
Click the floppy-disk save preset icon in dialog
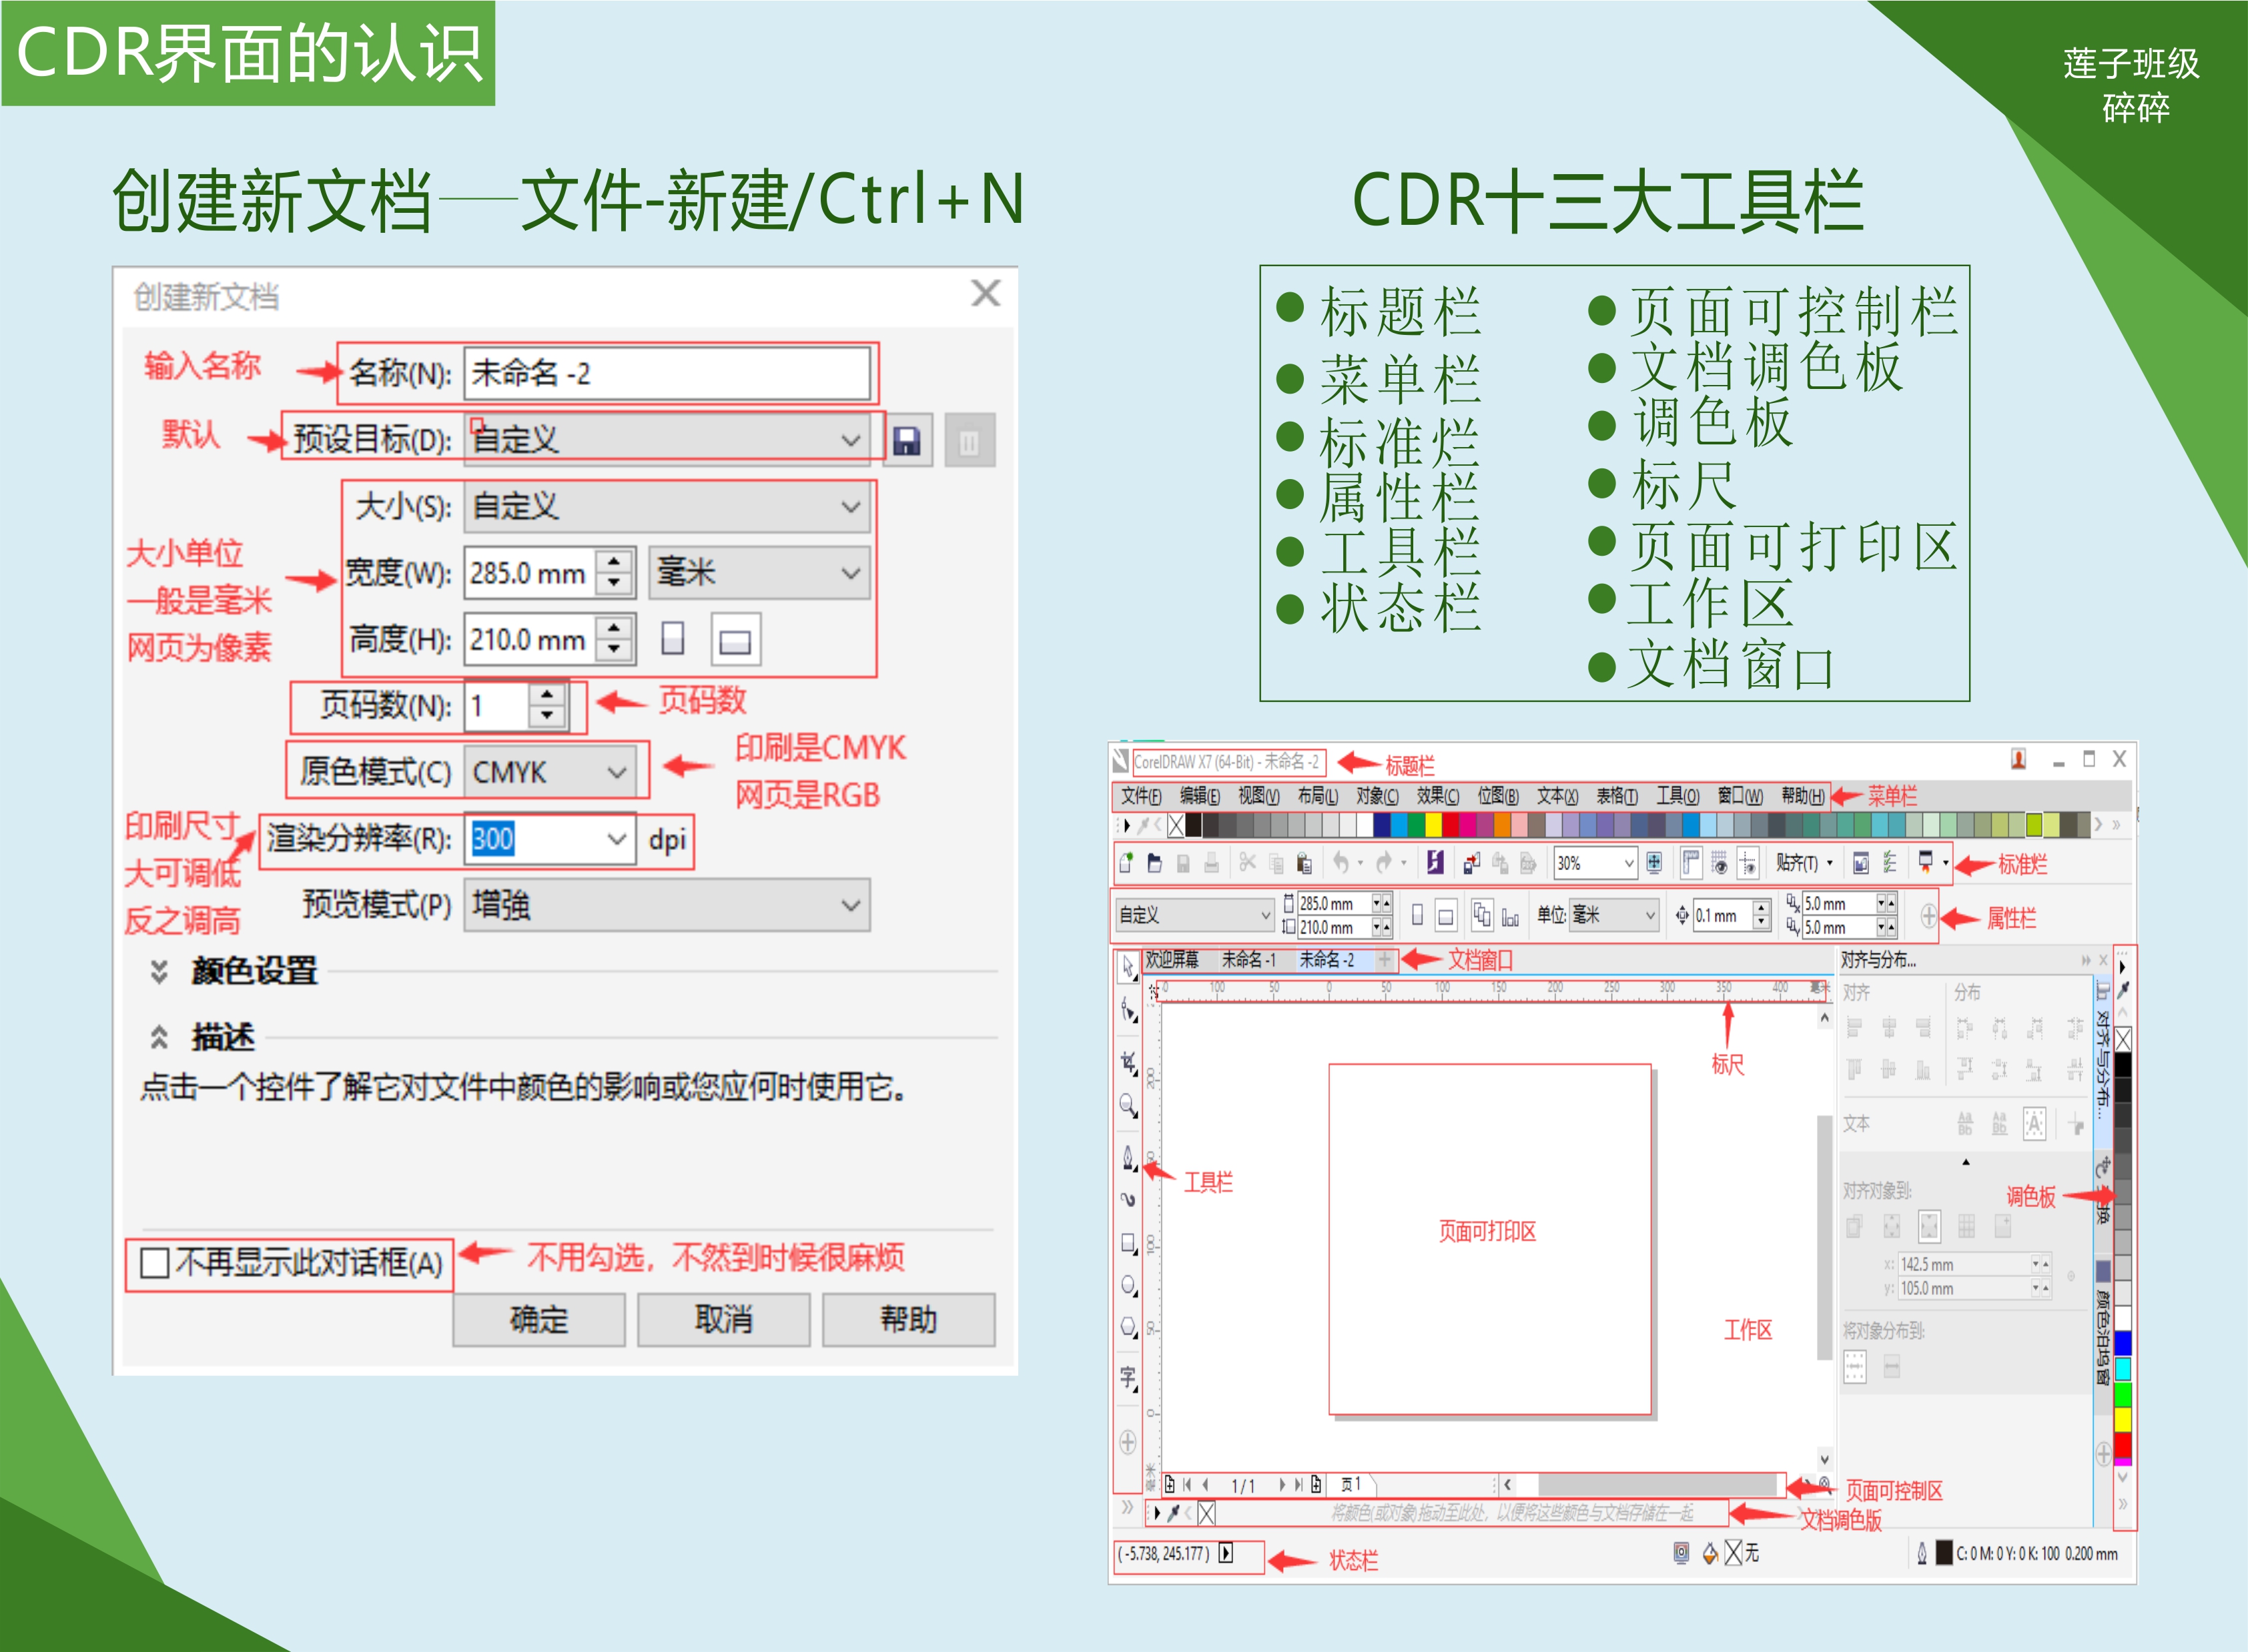[x=907, y=441]
